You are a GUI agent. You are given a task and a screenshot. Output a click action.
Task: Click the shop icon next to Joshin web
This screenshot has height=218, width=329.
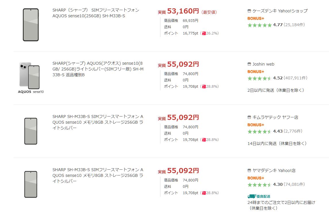tap(249, 64)
